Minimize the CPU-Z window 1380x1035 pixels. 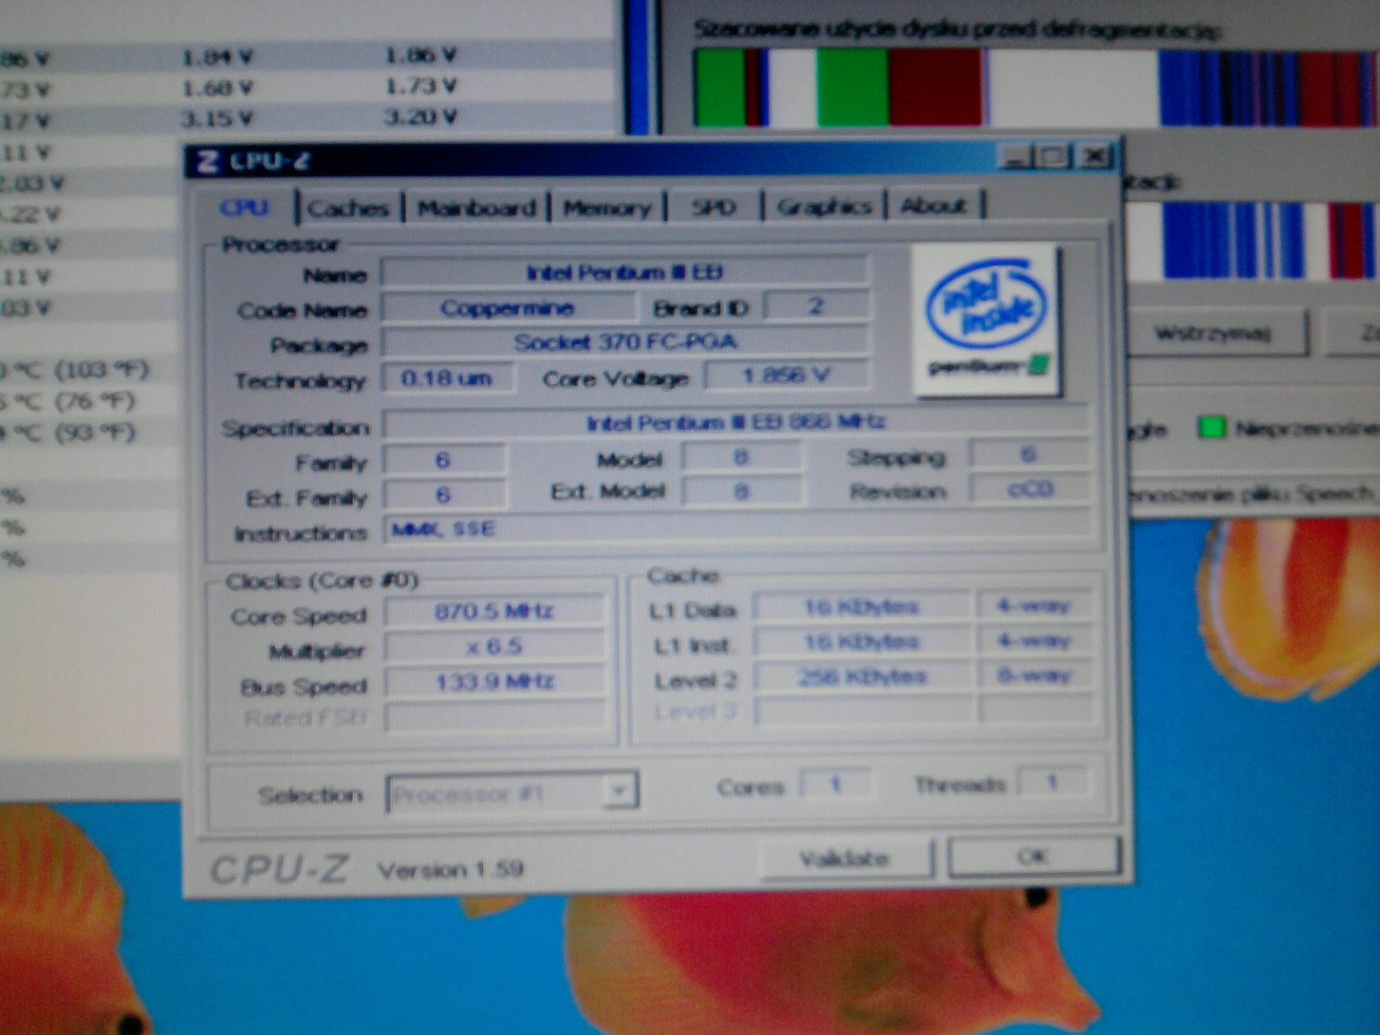(x=1016, y=158)
